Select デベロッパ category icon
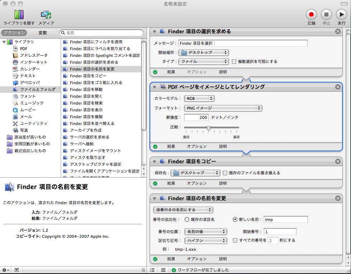 pyautogui.click(x=15, y=83)
